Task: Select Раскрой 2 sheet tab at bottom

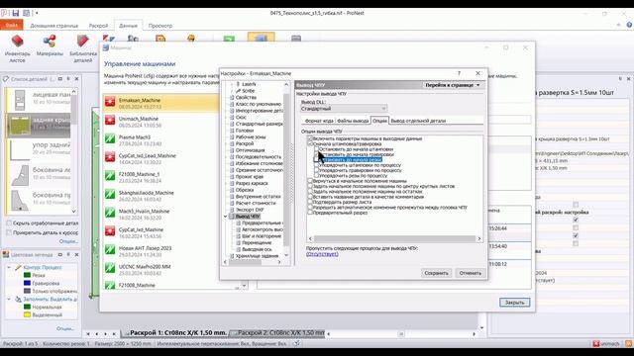Action: pos(277,333)
